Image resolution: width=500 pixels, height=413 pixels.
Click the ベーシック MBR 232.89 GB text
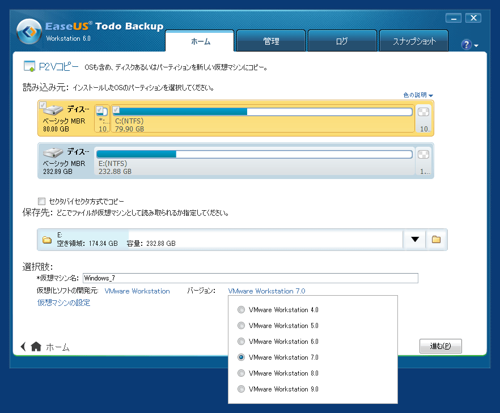pos(64,167)
